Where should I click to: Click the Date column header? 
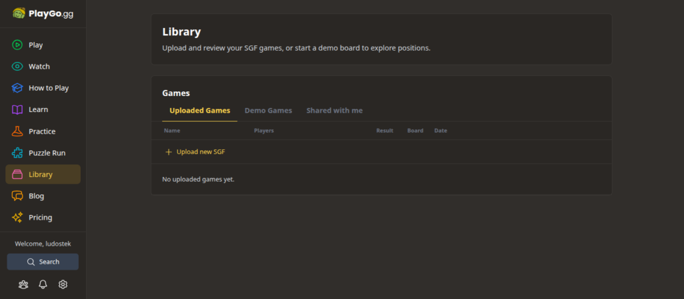(440, 131)
